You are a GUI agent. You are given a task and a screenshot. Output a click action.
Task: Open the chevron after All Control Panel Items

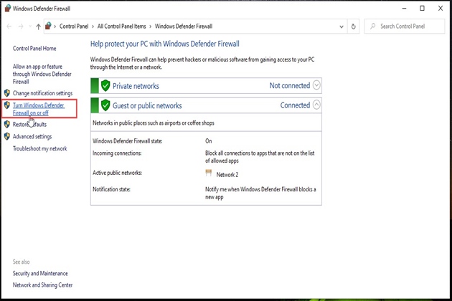point(150,27)
